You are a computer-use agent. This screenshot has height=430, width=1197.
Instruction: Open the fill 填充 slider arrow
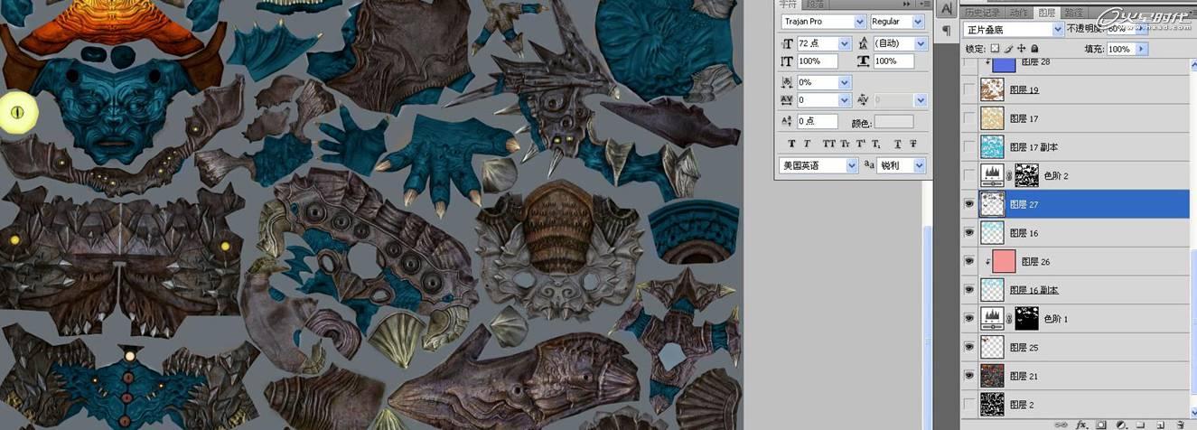click(x=1141, y=49)
